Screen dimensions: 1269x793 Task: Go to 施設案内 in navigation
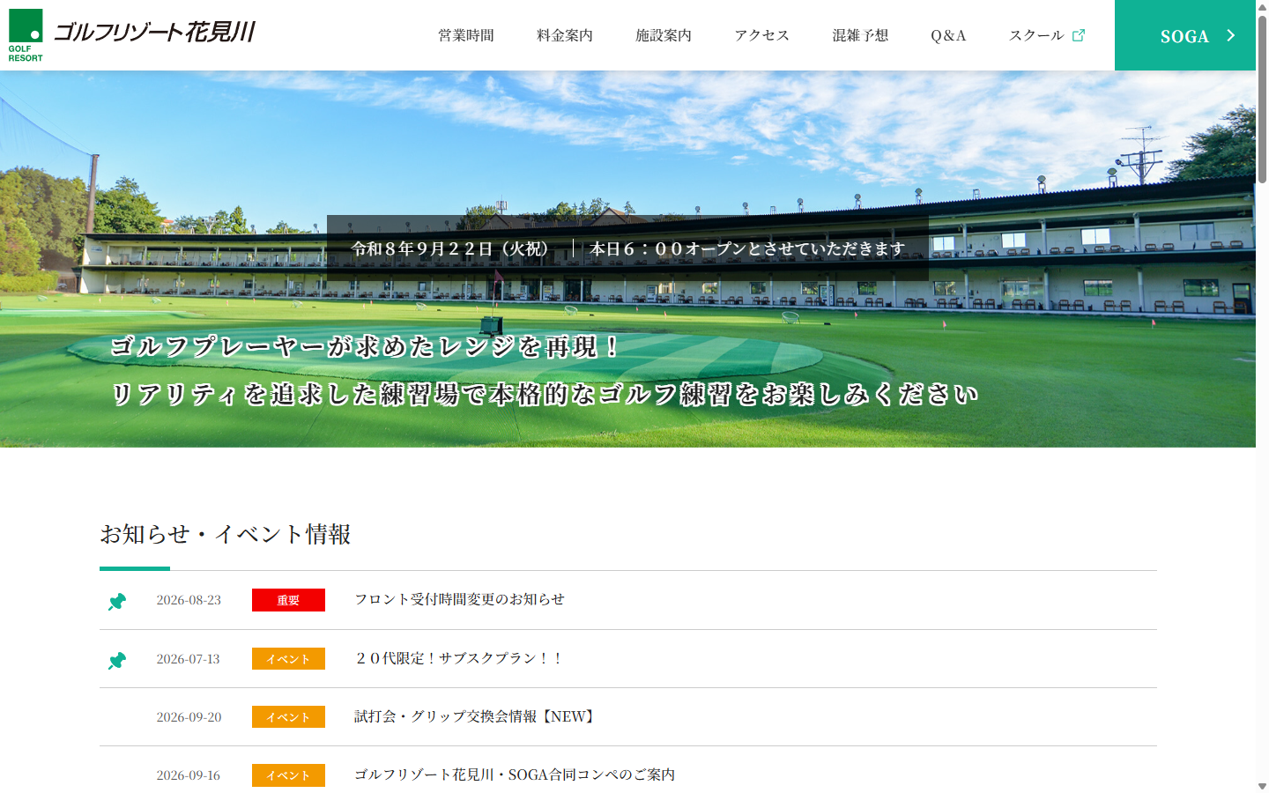(664, 35)
